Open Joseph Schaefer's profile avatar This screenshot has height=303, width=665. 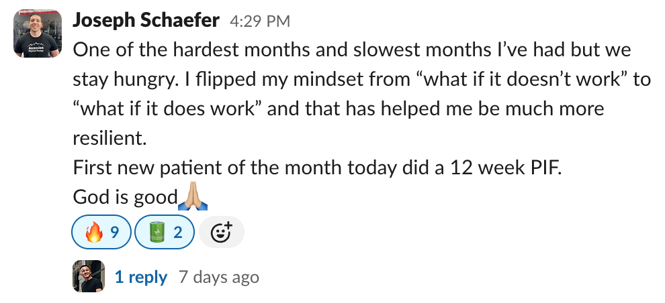tap(34, 34)
